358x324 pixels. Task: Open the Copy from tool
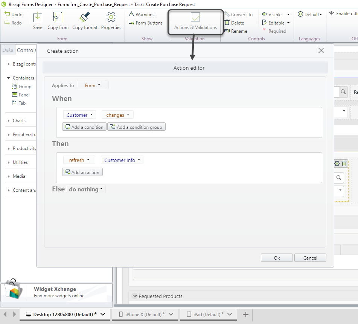click(58, 17)
